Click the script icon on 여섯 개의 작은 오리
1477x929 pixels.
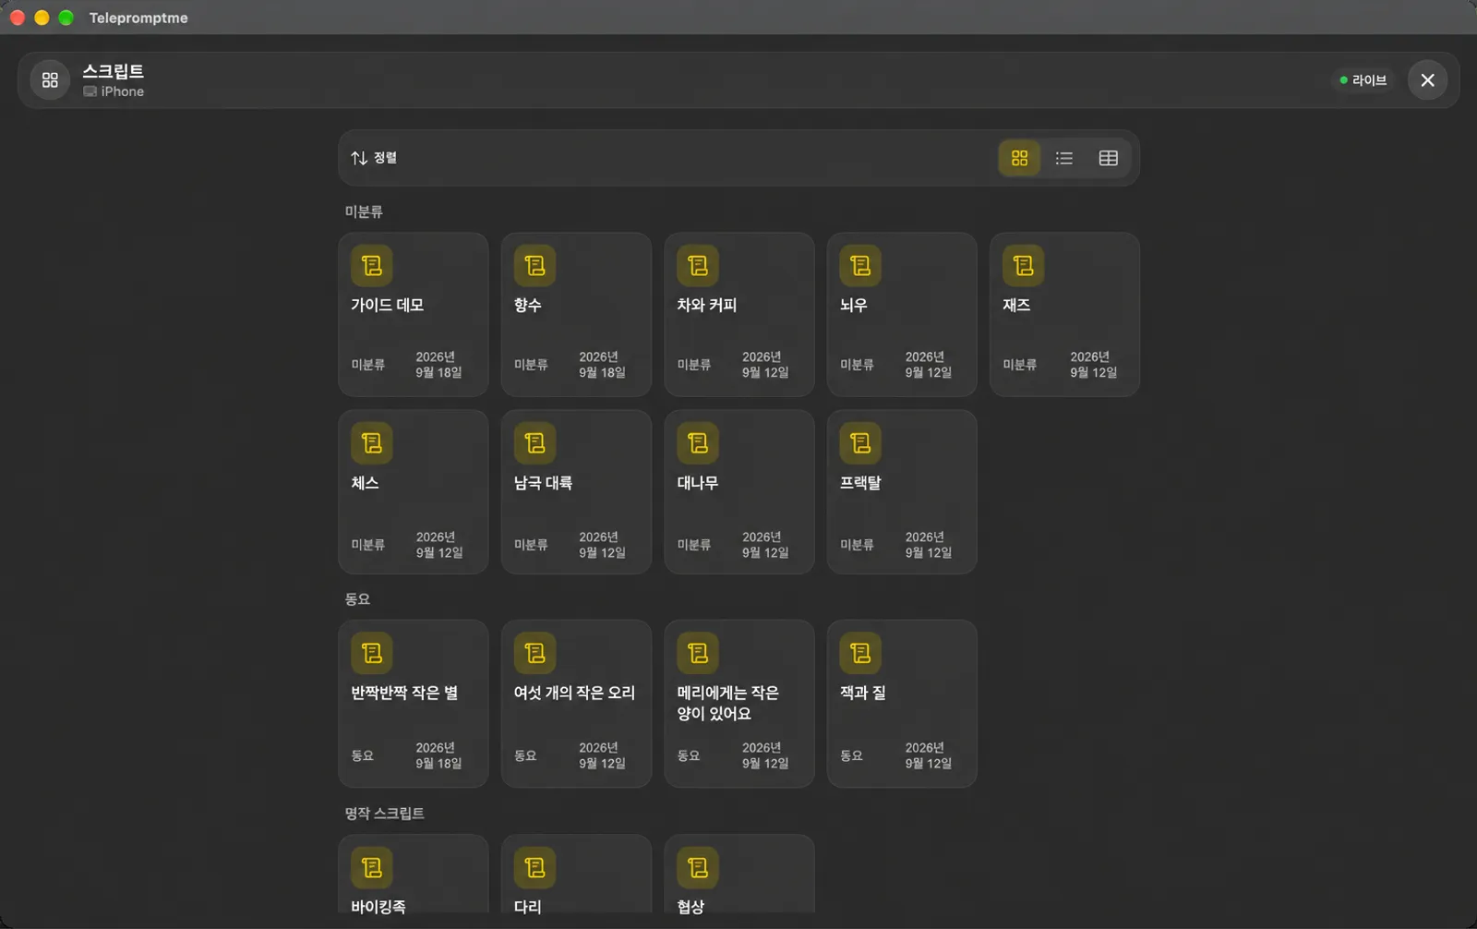(x=534, y=653)
